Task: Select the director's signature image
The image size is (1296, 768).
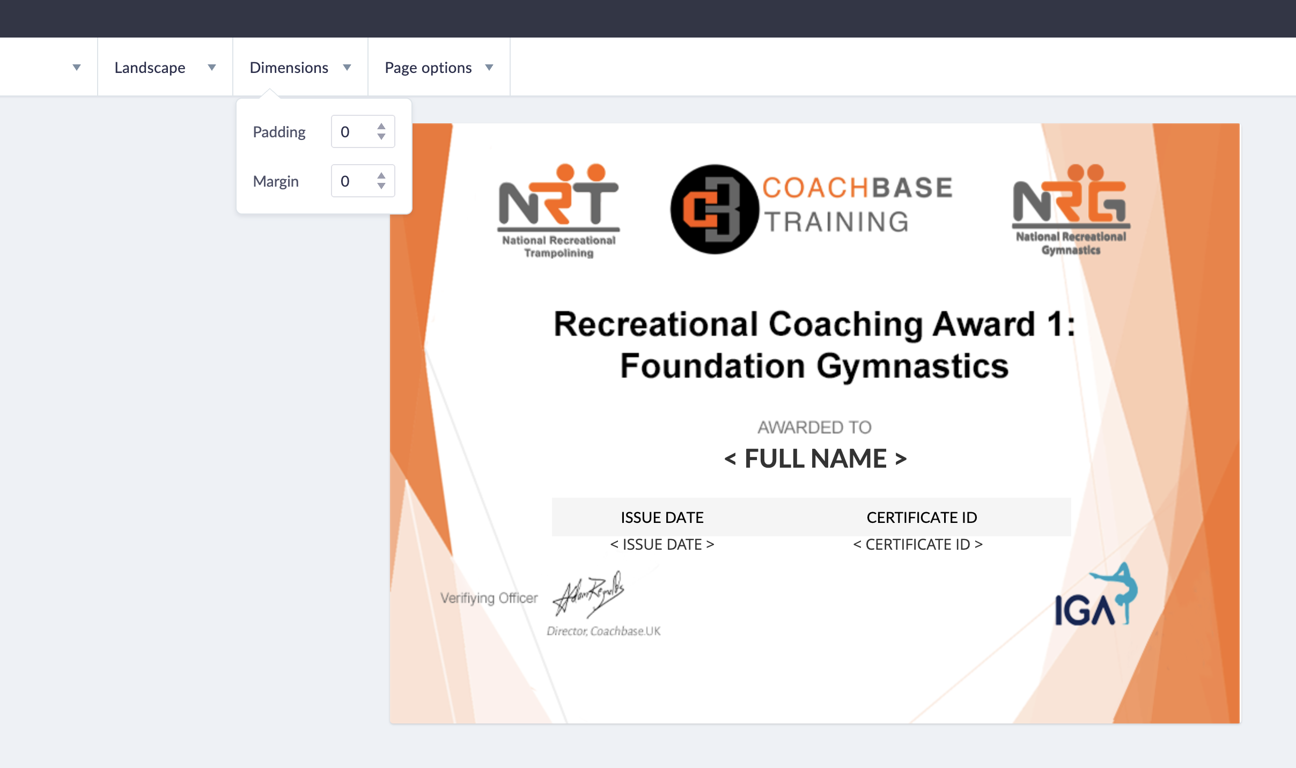Action: pos(589,594)
